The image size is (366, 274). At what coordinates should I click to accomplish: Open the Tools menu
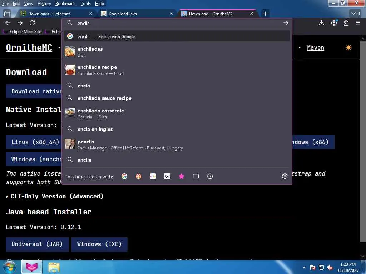click(x=86, y=4)
